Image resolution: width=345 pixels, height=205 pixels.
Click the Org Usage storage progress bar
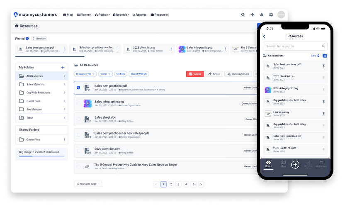click(41, 156)
